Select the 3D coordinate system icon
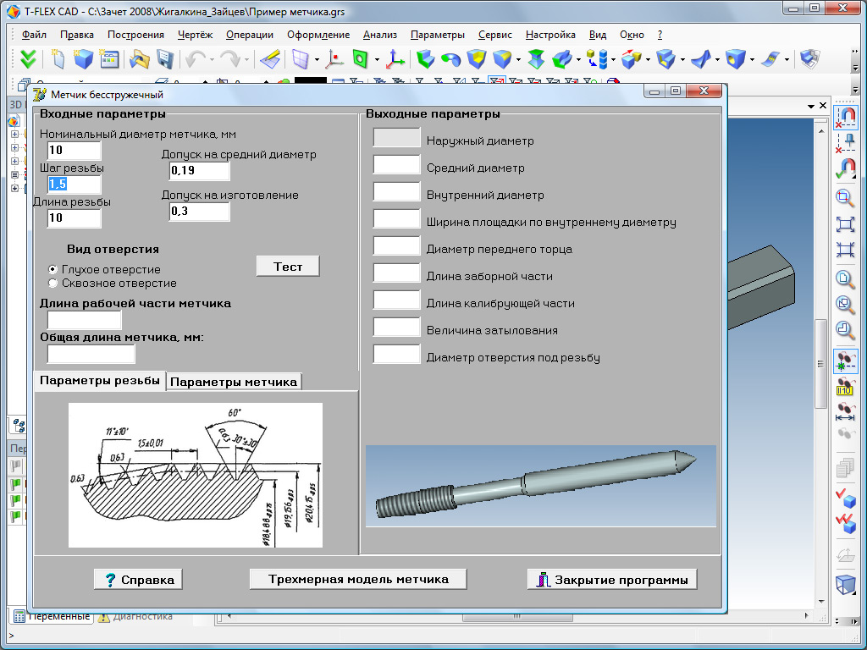Image resolution: width=867 pixels, height=650 pixels. [x=395, y=59]
